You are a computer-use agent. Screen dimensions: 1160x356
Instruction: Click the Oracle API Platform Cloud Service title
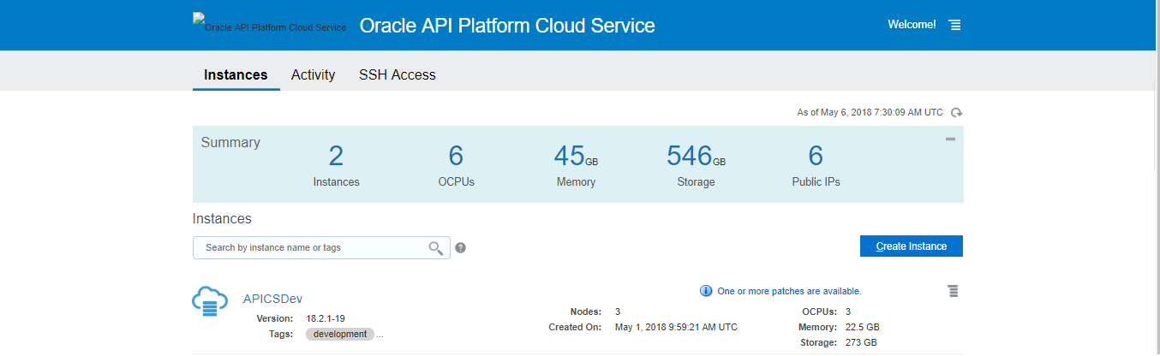point(507,25)
